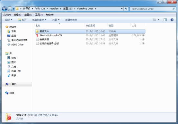Open the address bar dropdown arrow
The height and width of the screenshot is (124, 178).
[122, 9]
